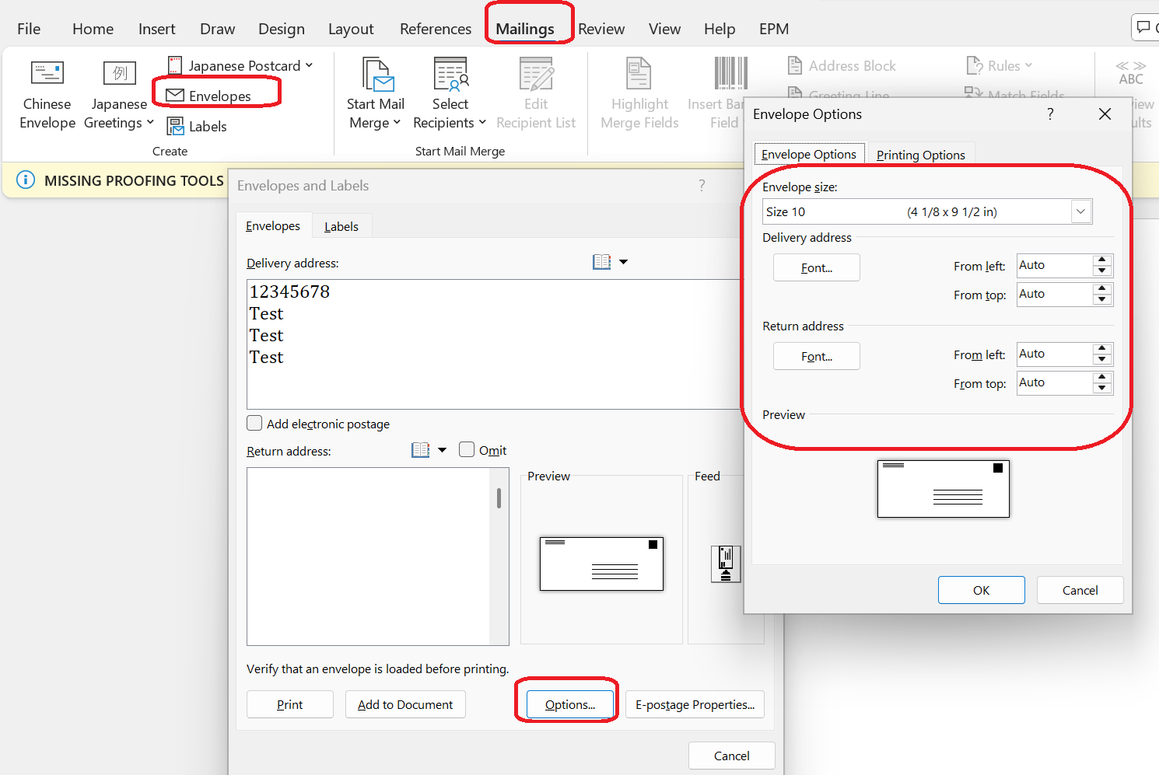Open the File tab
This screenshot has width=1159, height=775.
point(29,29)
